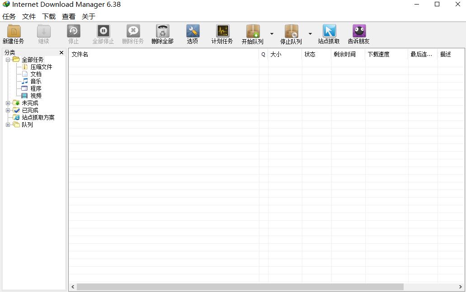Open the 下载 menu
The height and width of the screenshot is (292, 466).
click(48, 16)
